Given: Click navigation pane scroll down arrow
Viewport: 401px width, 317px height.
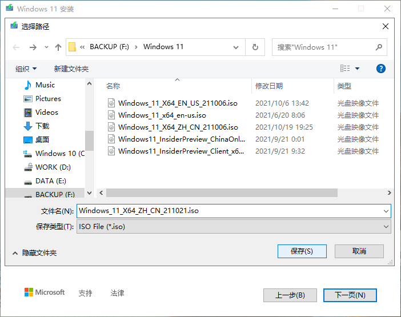Looking at the screenshot, I should tap(89, 193).
